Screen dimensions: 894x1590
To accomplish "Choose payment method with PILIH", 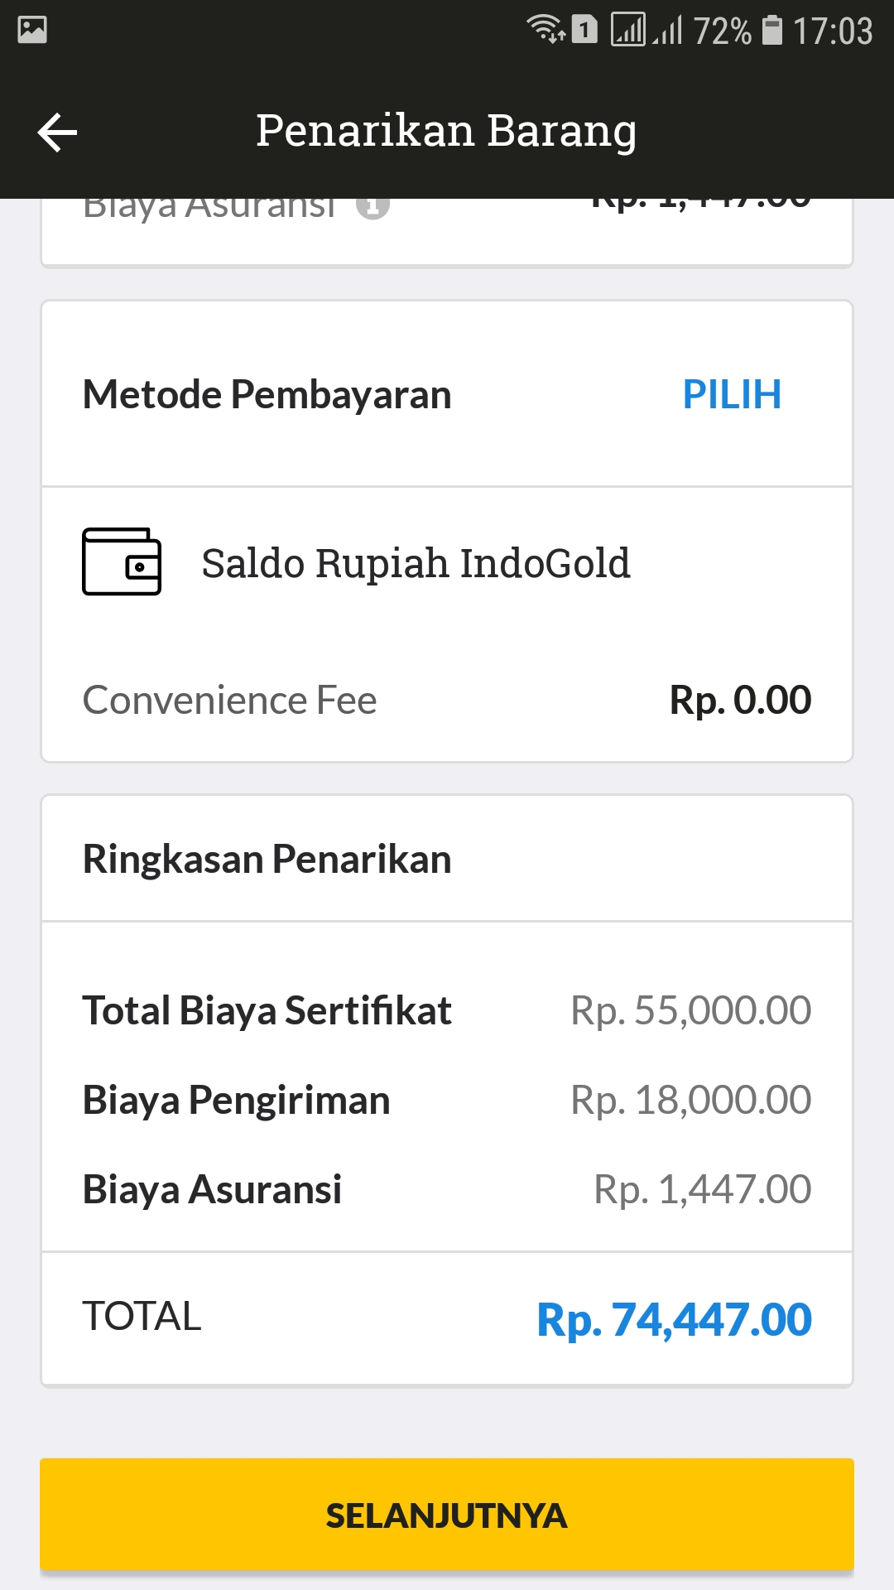I will pos(732,394).
